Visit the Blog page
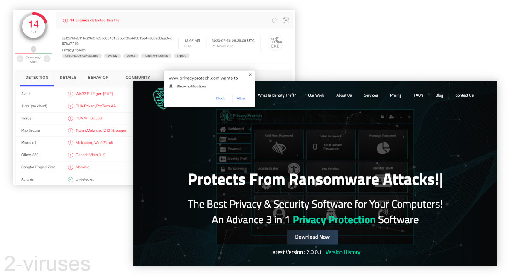This screenshot has height=277, width=512. [439, 95]
